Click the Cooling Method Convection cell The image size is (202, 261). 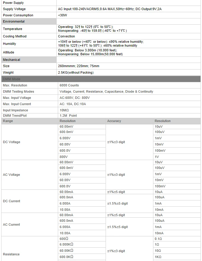[x=128, y=36]
